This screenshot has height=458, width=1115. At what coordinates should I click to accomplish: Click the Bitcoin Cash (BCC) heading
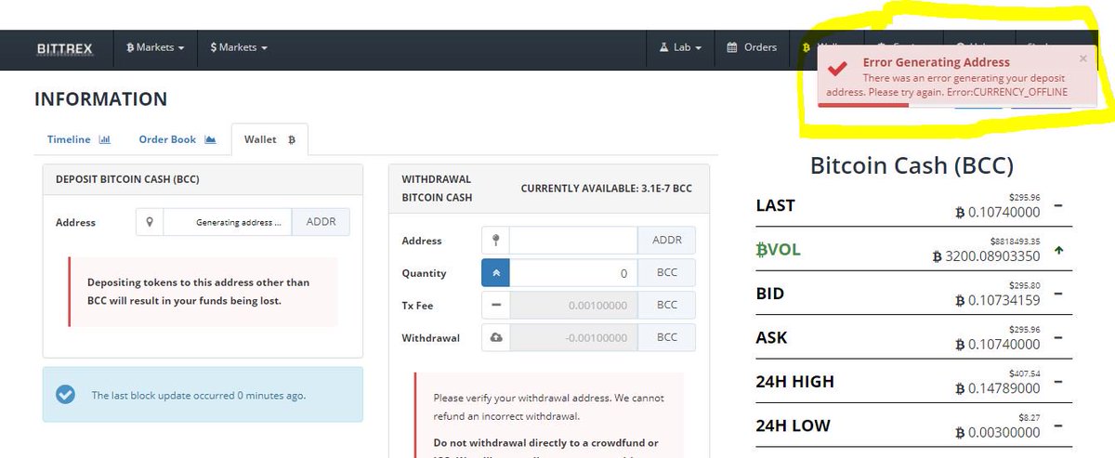912,166
